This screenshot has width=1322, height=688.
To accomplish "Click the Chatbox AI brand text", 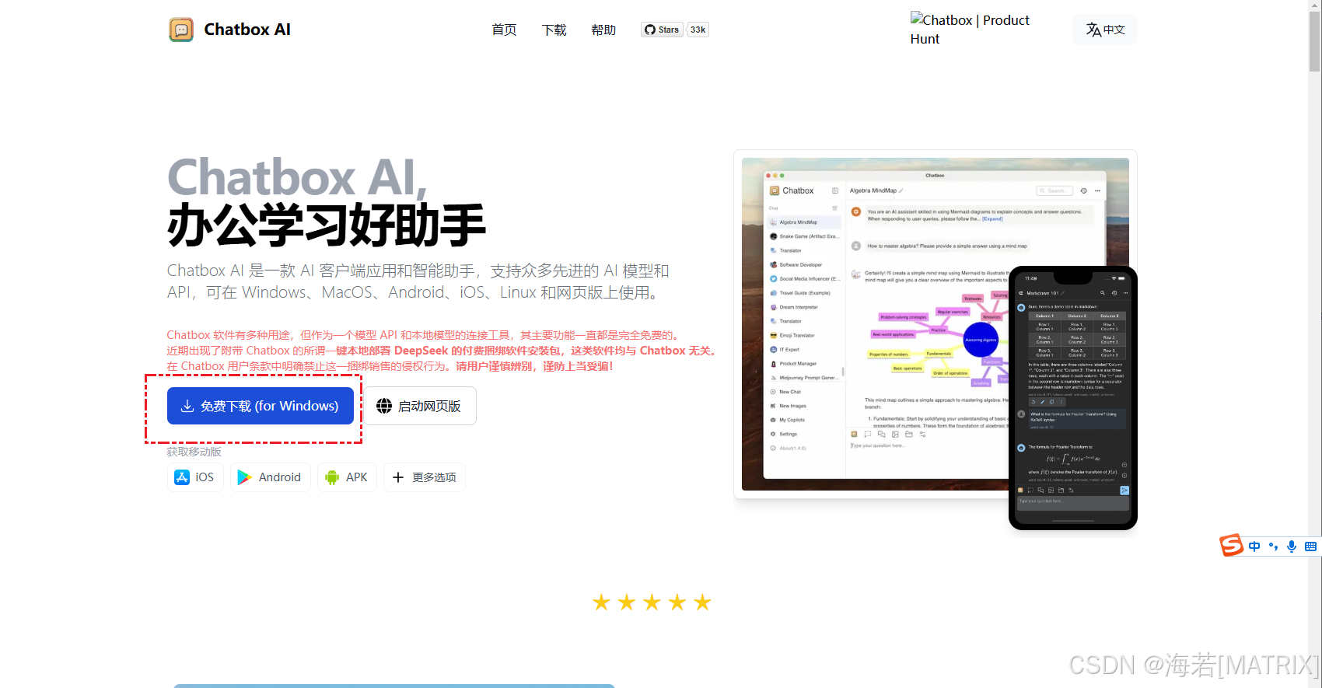I will (x=247, y=30).
